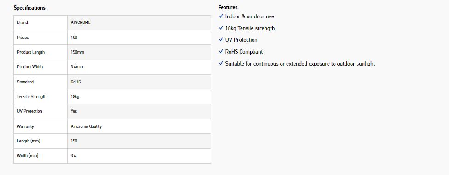Click the Tensile Strength label cell
The width and height of the screenshot is (449, 175).
pyautogui.click(x=40, y=97)
